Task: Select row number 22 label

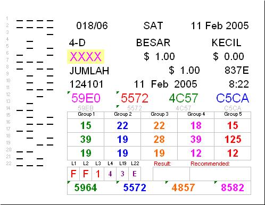Action: [x=9, y=163]
